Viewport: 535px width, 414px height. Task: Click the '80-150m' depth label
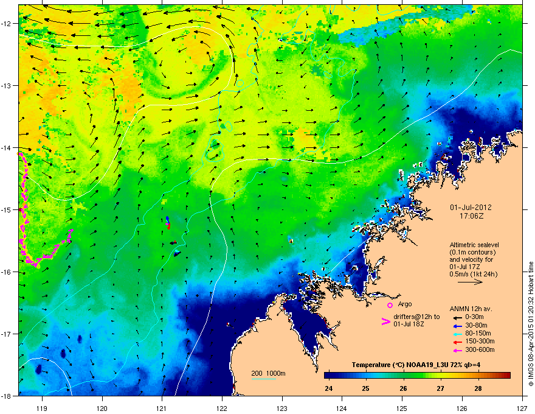[x=478, y=333]
